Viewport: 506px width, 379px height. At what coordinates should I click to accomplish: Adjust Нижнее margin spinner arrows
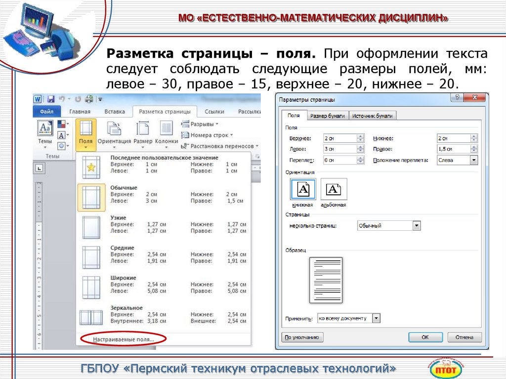(474, 138)
